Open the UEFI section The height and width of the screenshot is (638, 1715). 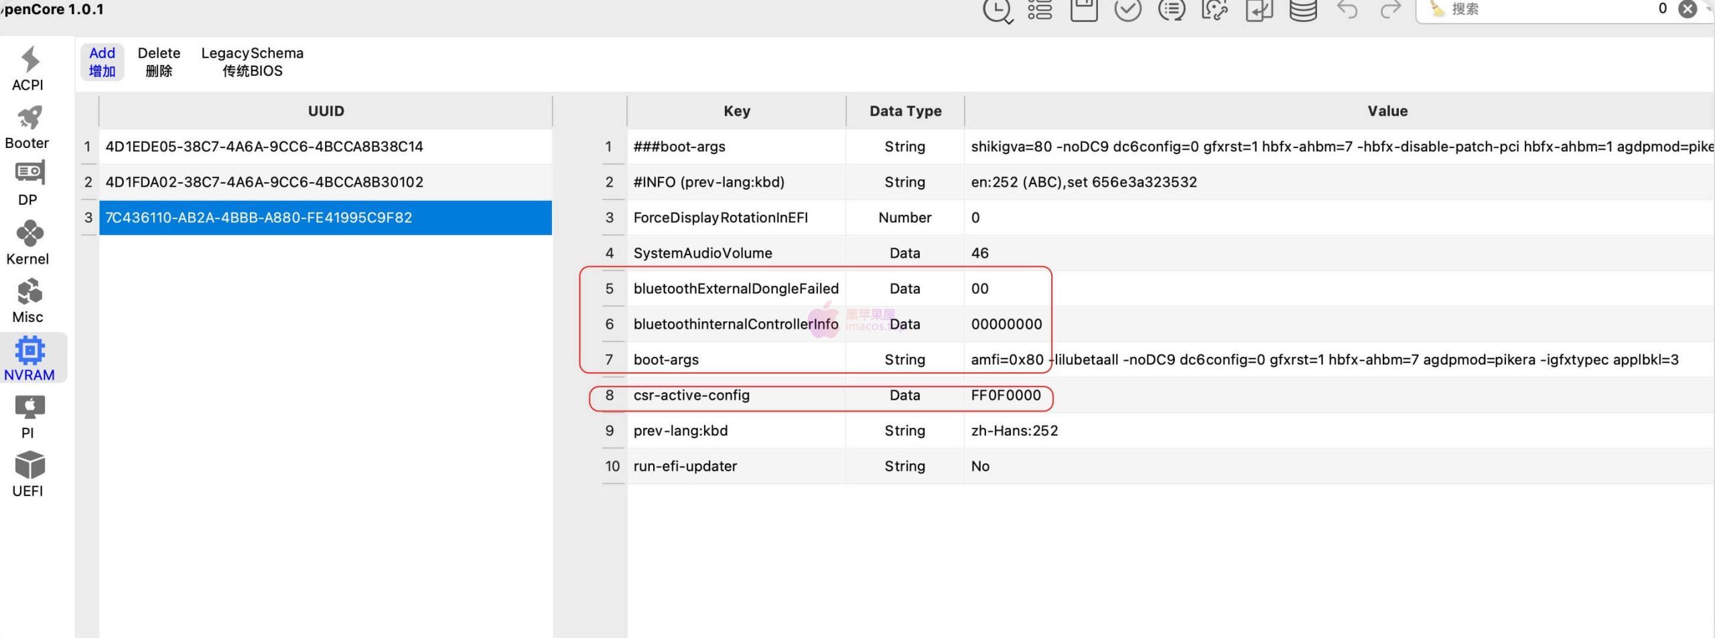(28, 475)
